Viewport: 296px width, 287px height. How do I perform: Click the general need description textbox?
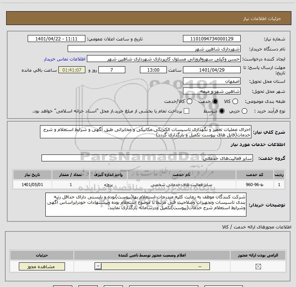pos(146,132)
